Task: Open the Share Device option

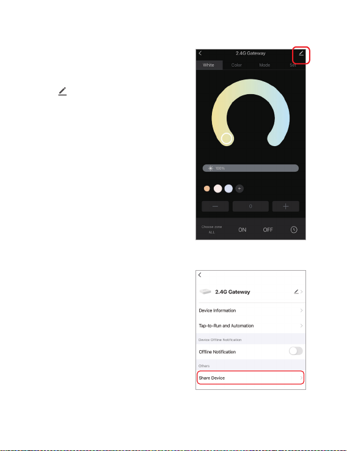Action: coord(250,378)
